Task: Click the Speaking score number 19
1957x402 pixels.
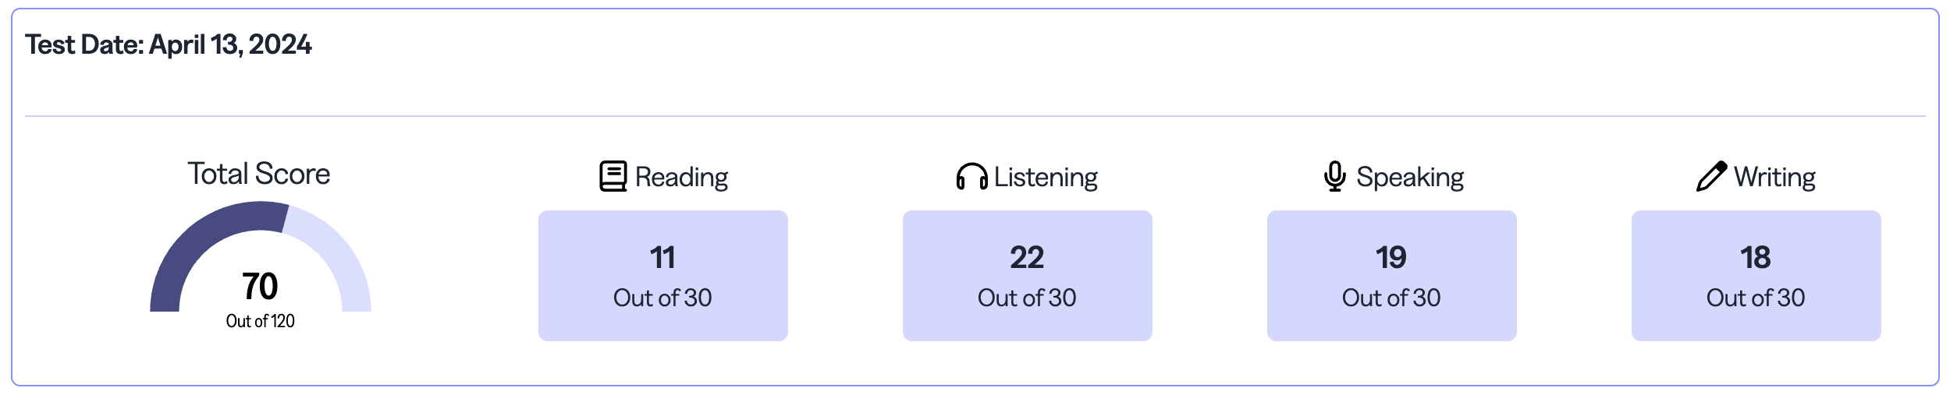Action: click(1391, 257)
